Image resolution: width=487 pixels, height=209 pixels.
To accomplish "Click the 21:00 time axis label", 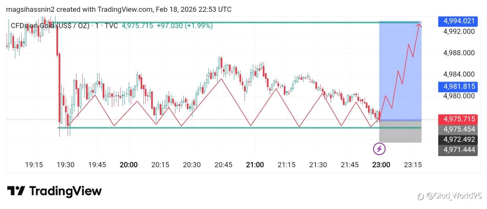I will [x=255, y=165].
